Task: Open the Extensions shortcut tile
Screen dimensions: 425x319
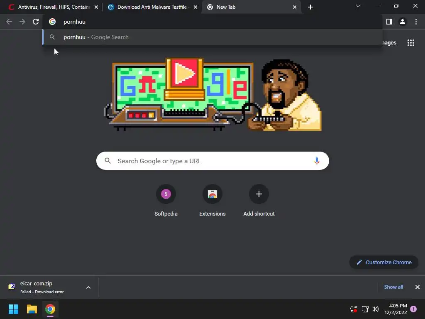Action: [x=212, y=201]
